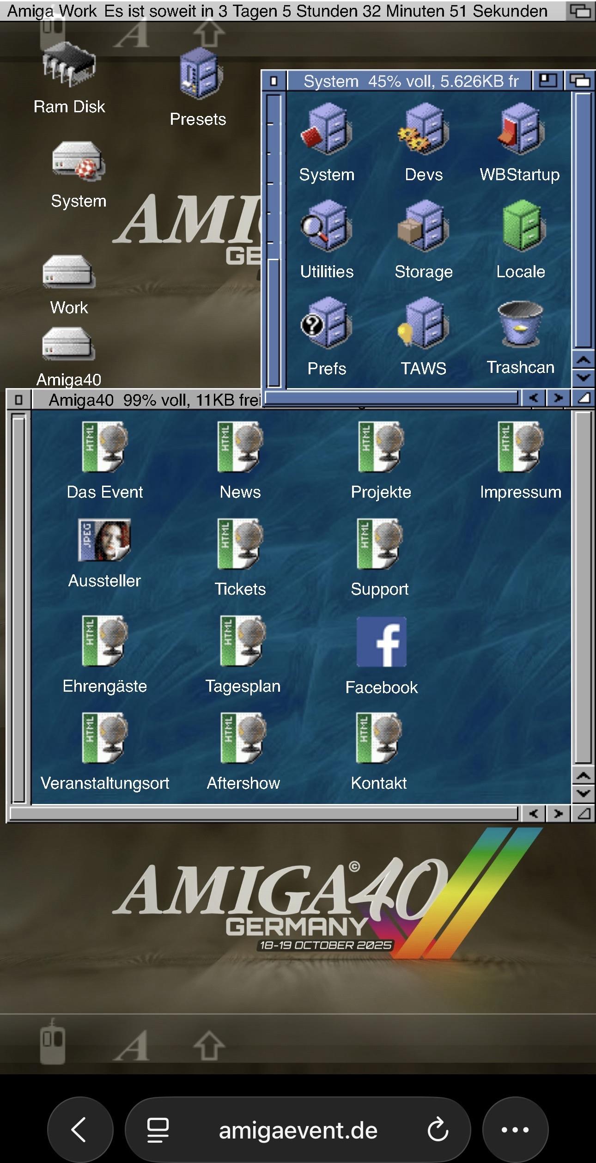
Task: Click the Amiga40 window down scroll arrow
Action: (584, 794)
